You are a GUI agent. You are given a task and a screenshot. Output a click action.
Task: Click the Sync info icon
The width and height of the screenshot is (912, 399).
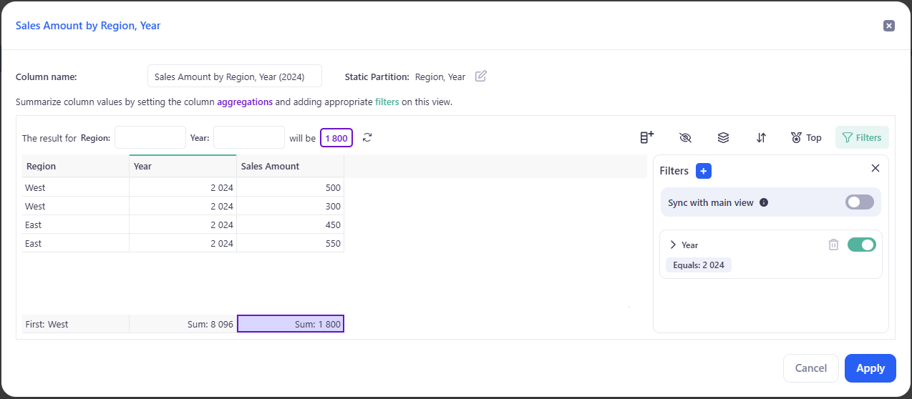[764, 202]
